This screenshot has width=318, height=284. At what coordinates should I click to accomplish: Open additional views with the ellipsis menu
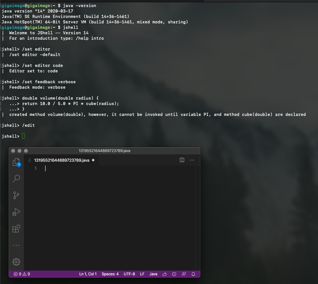click(x=16, y=245)
